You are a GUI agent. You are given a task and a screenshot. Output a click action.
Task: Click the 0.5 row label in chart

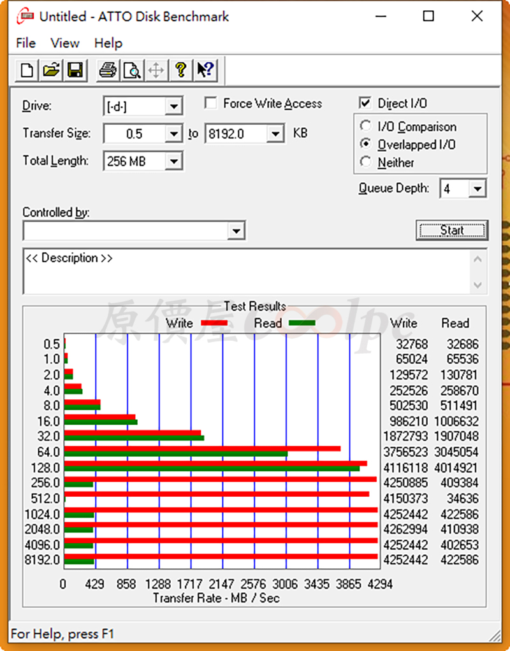(52, 344)
